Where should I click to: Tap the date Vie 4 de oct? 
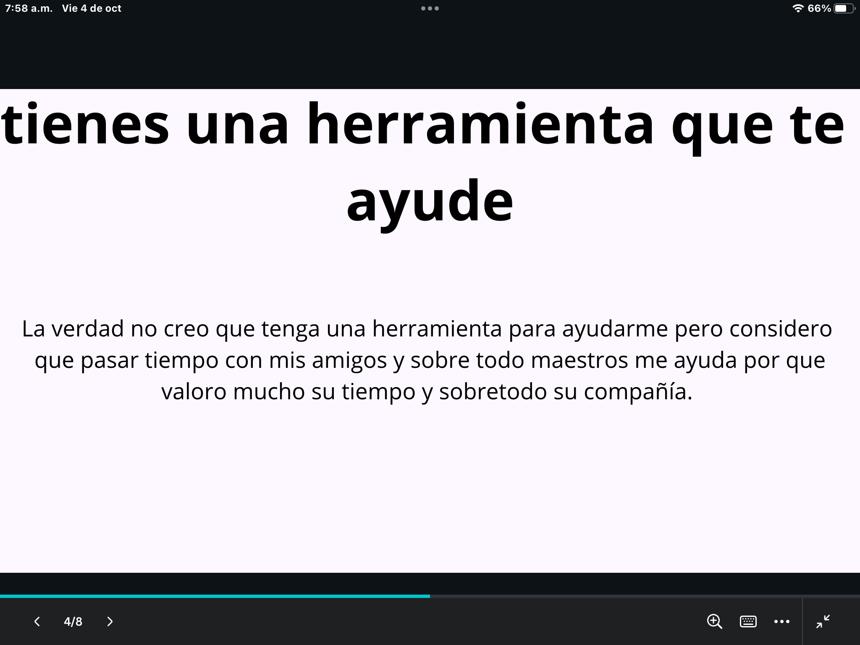point(92,8)
